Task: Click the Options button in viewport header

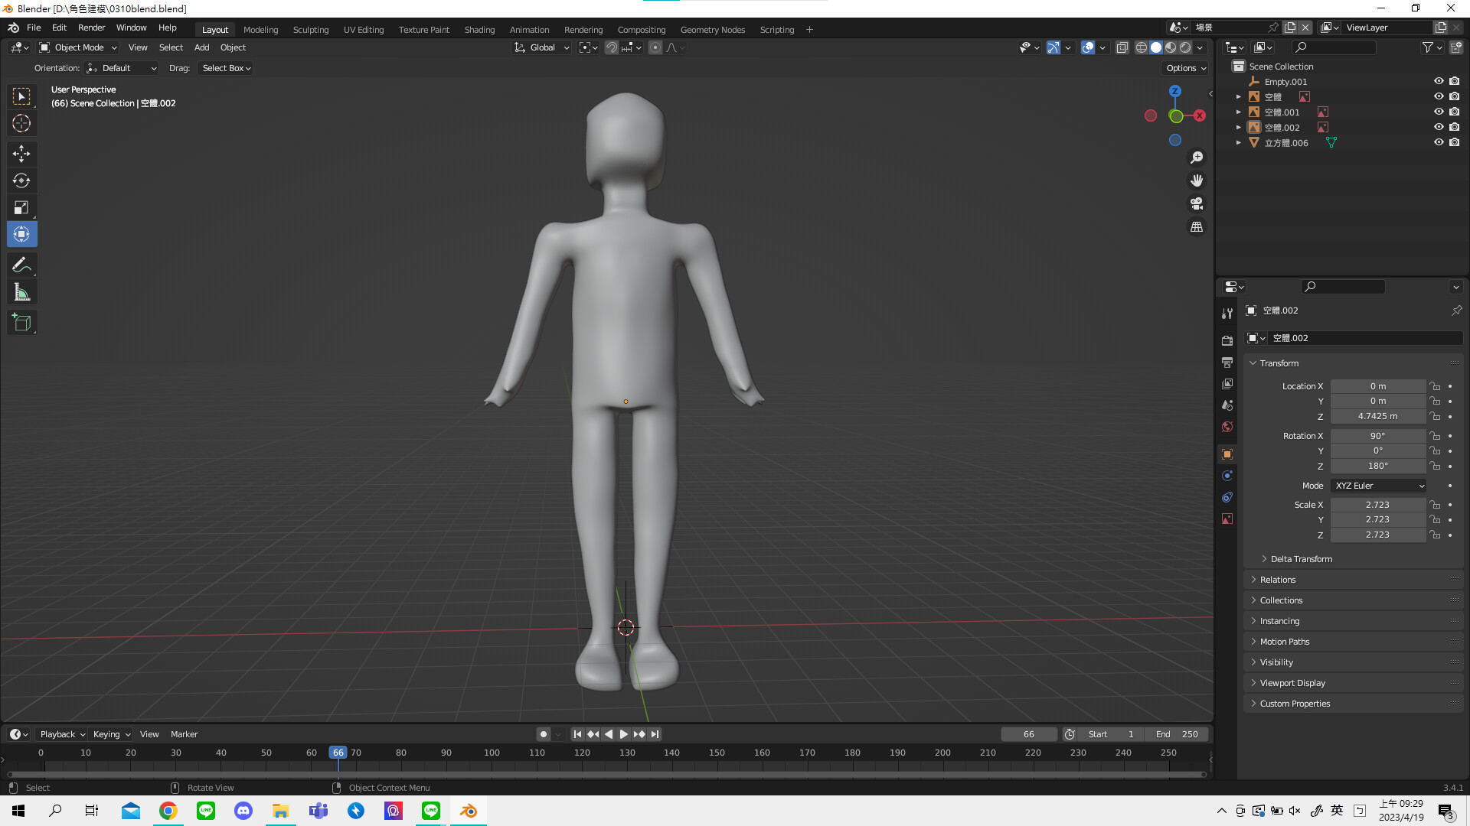Action: [x=1186, y=68]
